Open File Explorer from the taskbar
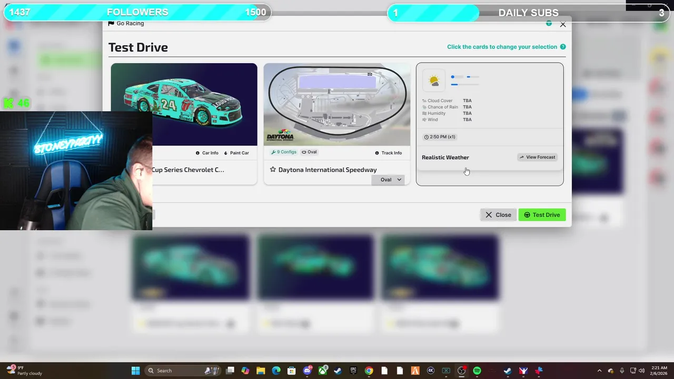The height and width of the screenshot is (379, 674). point(261,371)
